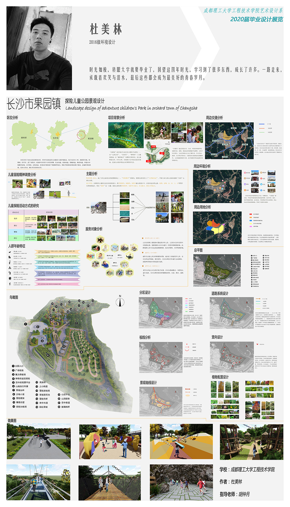The width and height of the screenshot is (290, 507).
Task: Open the chain suspension bridge rendering
Action: coord(110,483)
